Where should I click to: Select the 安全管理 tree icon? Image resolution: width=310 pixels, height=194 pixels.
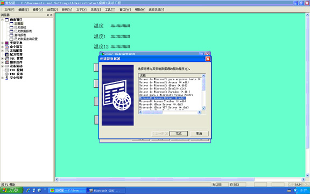[x=6, y=78]
